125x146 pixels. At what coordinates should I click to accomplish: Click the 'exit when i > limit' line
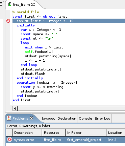click(x=44, y=47)
